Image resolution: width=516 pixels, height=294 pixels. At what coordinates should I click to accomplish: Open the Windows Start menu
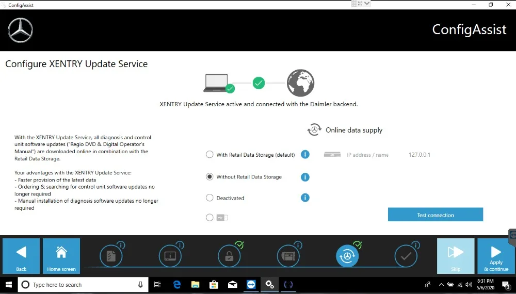pyautogui.click(x=9, y=285)
